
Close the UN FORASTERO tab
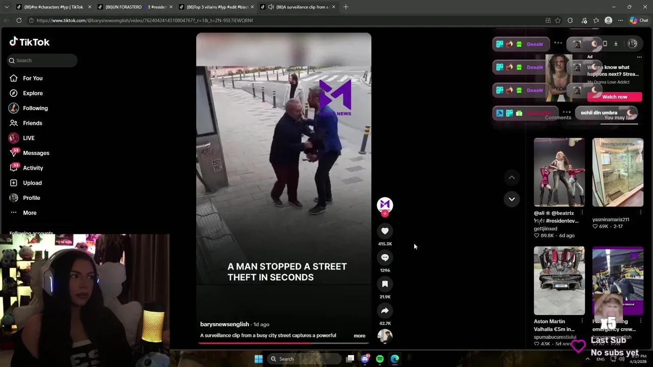[x=170, y=7]
